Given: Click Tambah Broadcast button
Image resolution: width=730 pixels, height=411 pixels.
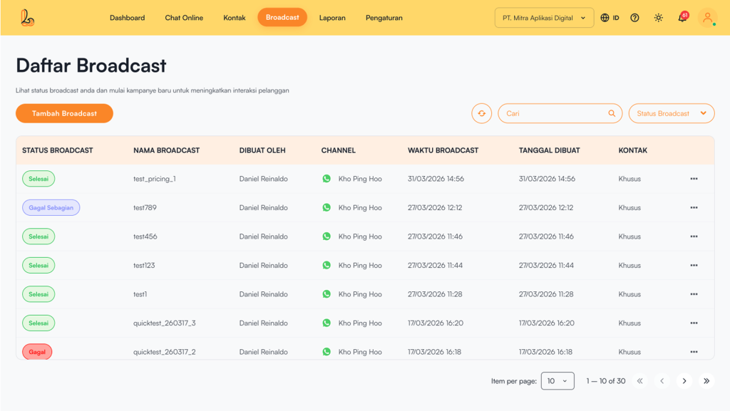Looking at the screenshot, I should click(x=64, y=113).
